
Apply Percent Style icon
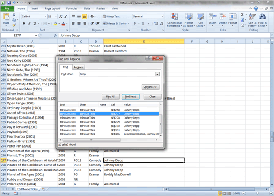click(143, 23)
